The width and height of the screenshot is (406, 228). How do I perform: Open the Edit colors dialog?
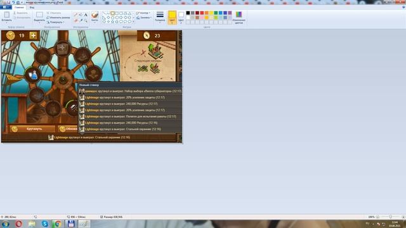pyautogui.click(x=239, y=18)
